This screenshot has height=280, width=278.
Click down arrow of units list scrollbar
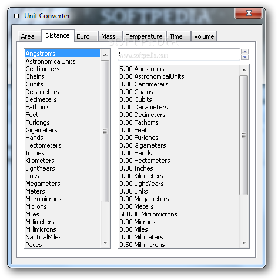pos(105,243)
